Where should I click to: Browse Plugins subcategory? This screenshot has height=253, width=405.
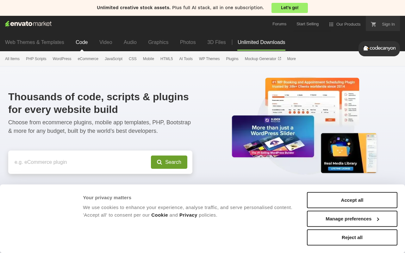click(232, 59)
